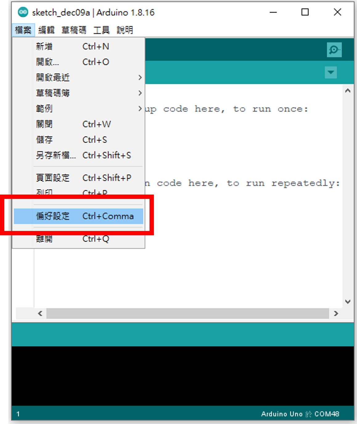Select 偏好設定 menu entry
357x424 pixels.
pos(79,216)
